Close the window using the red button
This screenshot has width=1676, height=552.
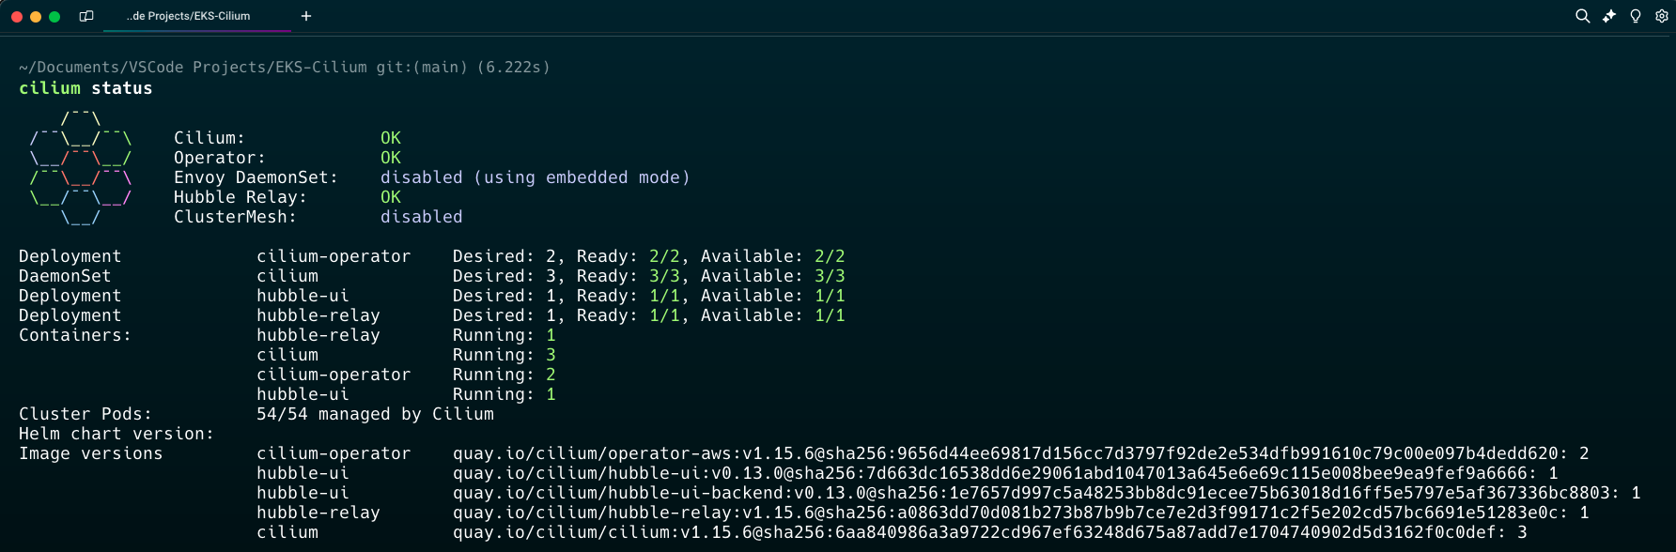(x=17, y=17)
